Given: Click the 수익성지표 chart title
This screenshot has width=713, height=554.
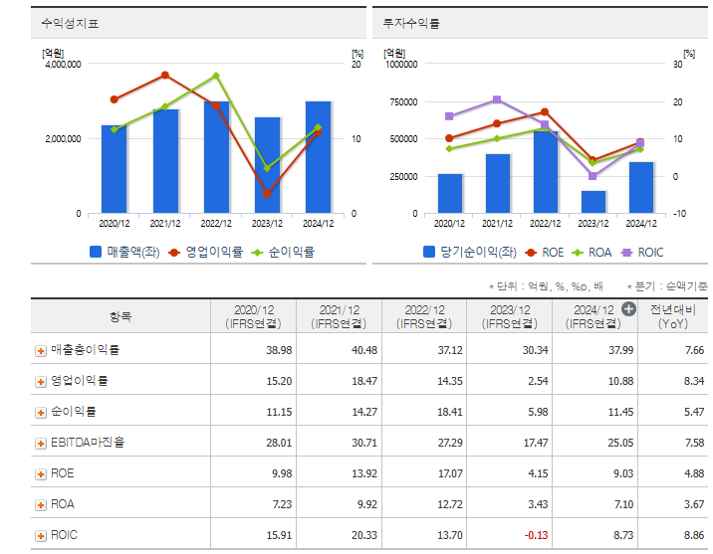Looking at the screenshot, I should [x=70, y=23].
